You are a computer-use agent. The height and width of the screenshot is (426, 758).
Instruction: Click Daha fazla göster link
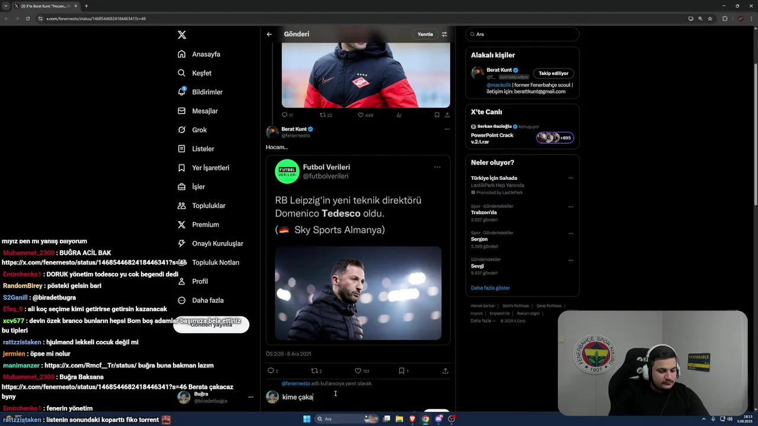click(x=490, y=288)
